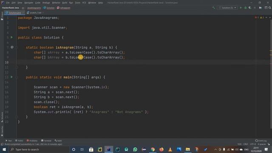Collapse the isAnagram method fold marker
The height and width of the screenshot is (153, 272).
(17, 47)
